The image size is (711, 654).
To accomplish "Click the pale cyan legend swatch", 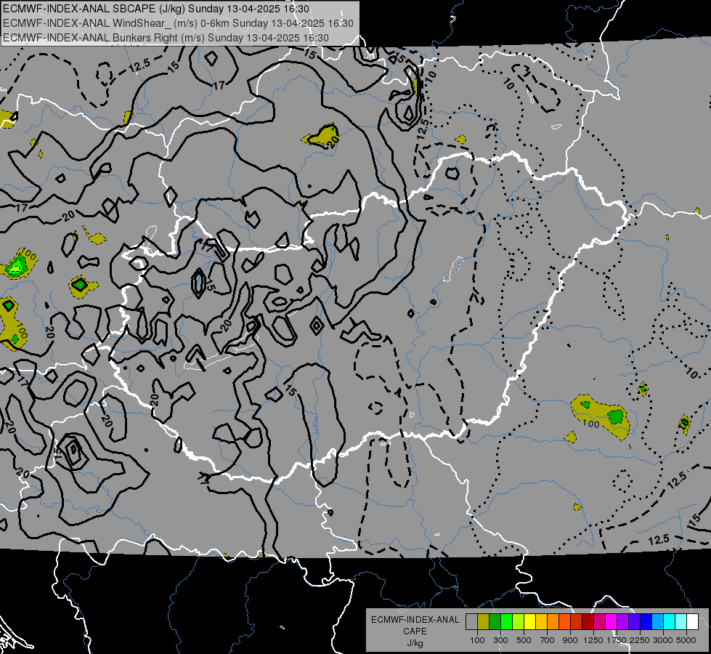I will [x=681, y=622].
